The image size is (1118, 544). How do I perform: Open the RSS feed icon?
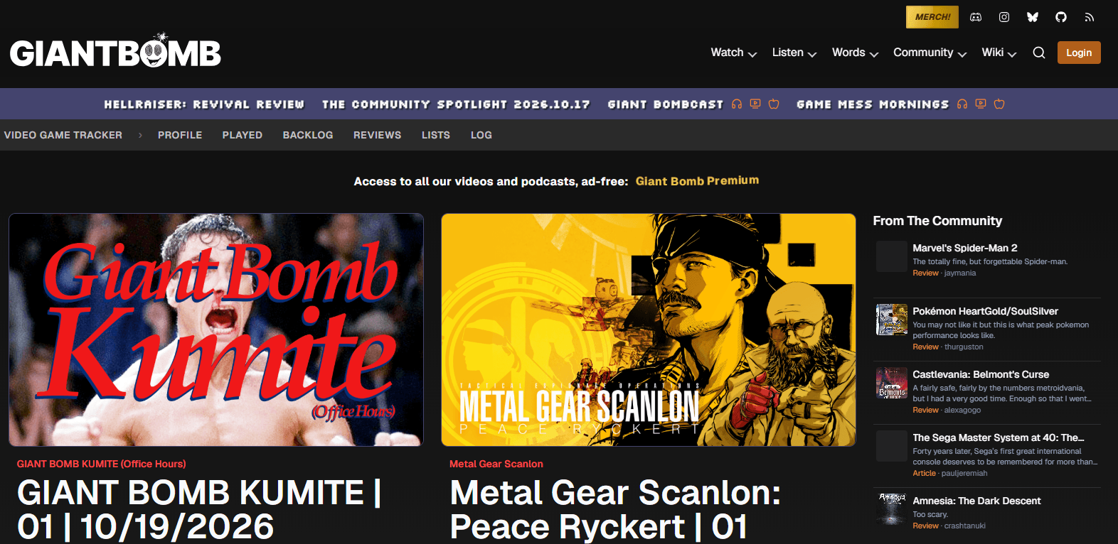tap(1090, 17)
